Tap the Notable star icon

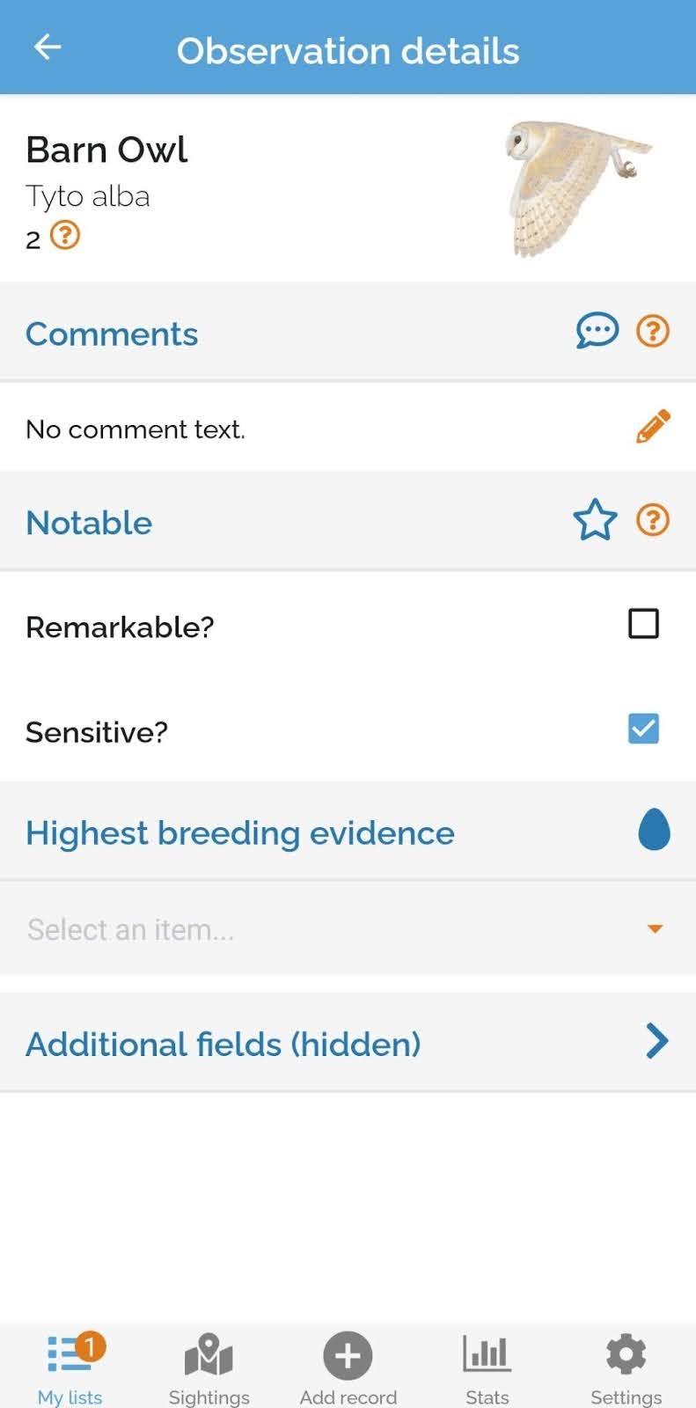(x=596, y=520)
